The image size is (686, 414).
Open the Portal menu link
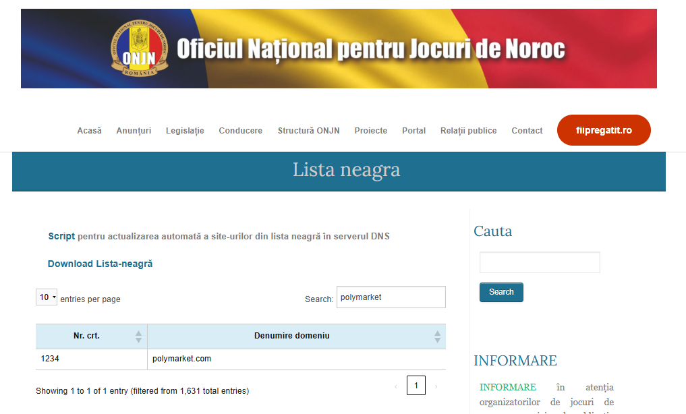[x=413, y=131]
